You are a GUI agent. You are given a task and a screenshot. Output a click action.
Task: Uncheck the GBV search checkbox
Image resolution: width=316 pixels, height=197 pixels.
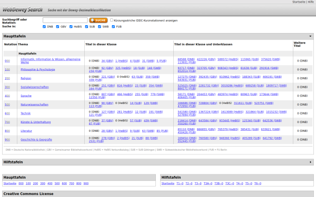(x=57, y=27)
